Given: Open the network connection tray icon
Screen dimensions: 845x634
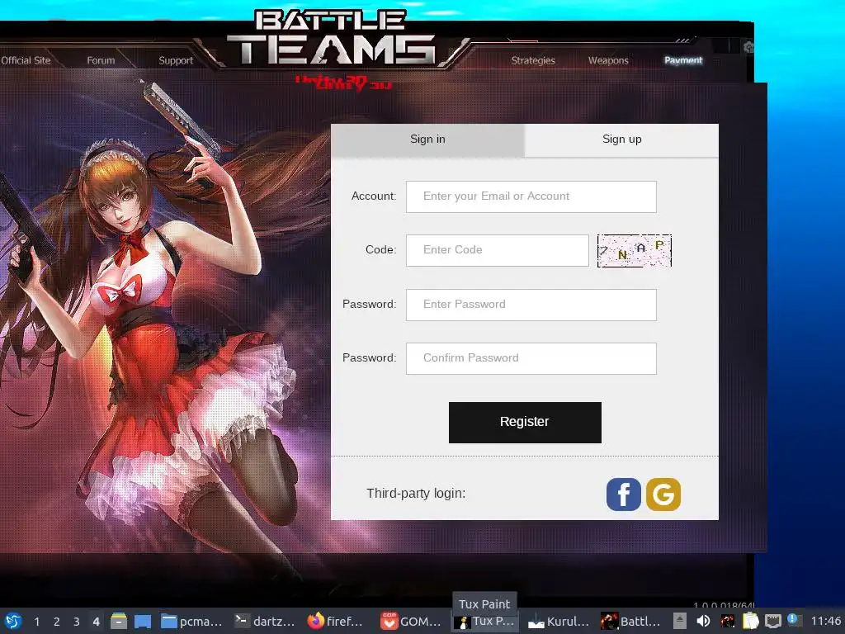Looking at the screenshot, I should [x=772, y=622].
